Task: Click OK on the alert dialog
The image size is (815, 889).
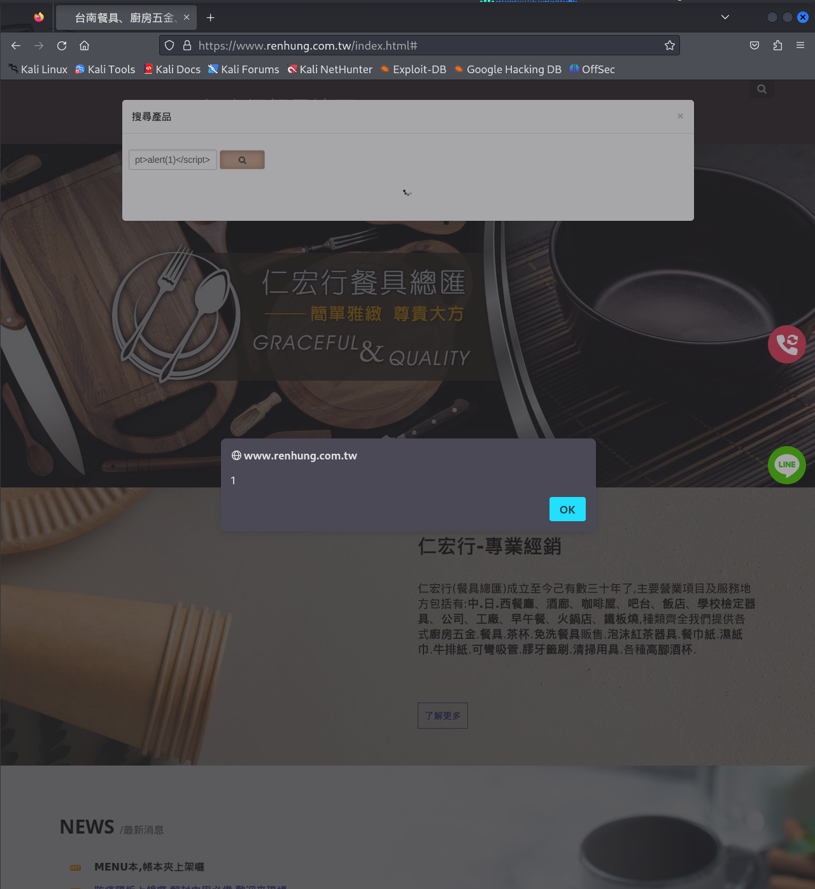Action: [567, 509]
